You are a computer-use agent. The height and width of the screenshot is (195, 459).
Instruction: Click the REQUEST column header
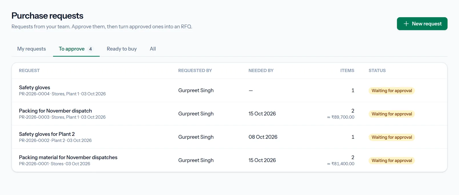29,71
